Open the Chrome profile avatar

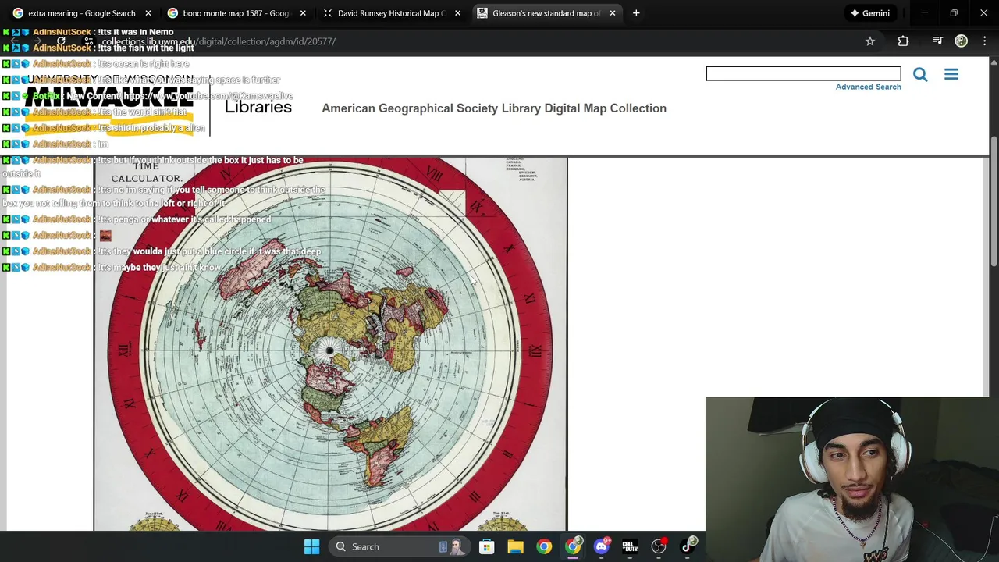pyautogui.click(x=961, y=41)
